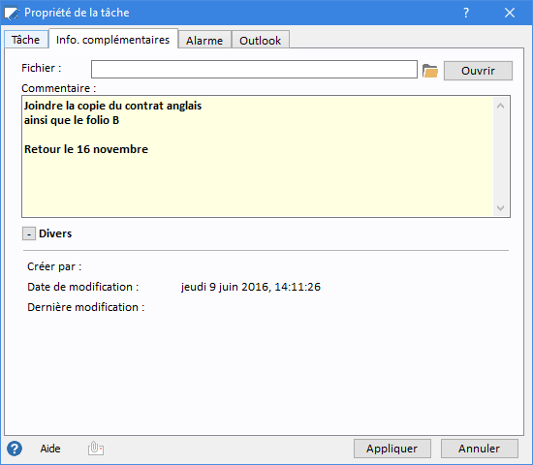Screen dimensions: 533x465
Task: Click the title bar question mark button
Action: pos(466,13)
